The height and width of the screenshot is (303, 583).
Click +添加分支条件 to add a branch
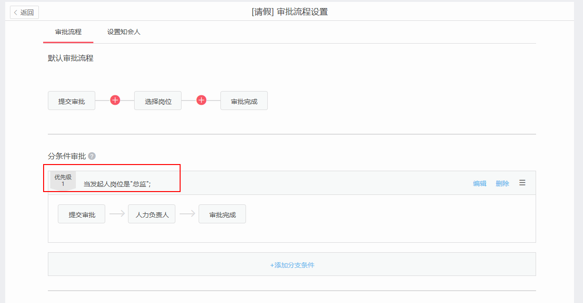(292, 265)
